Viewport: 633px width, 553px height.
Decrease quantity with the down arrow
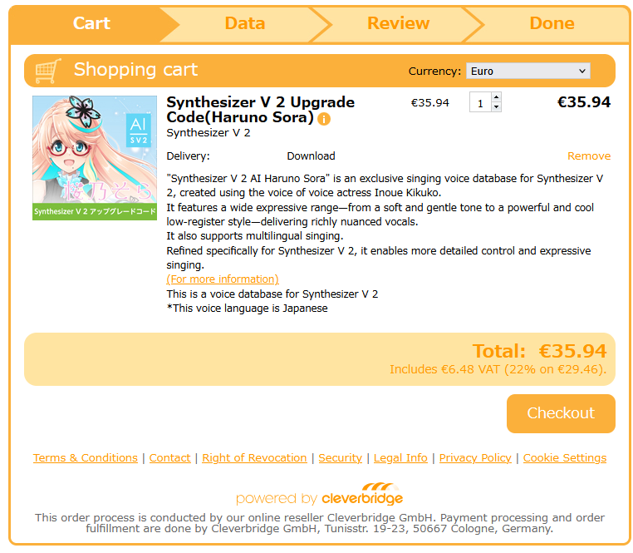pyautogui.click(x=496, y=106)
